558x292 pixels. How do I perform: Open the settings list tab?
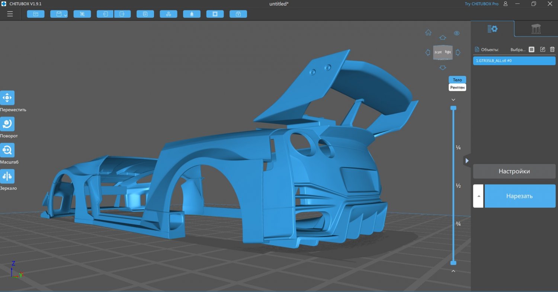coord(493,29)
